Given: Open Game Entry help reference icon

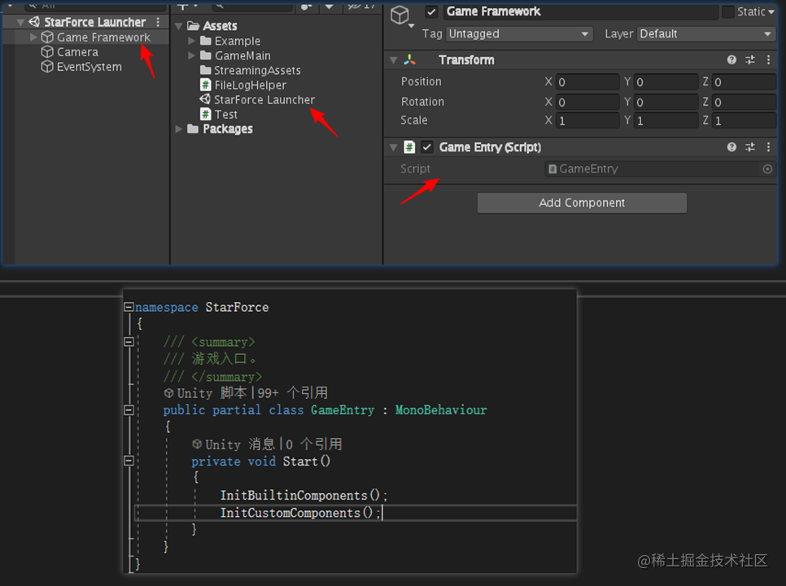Looking at the screenshot, I should tap(731, 146).
